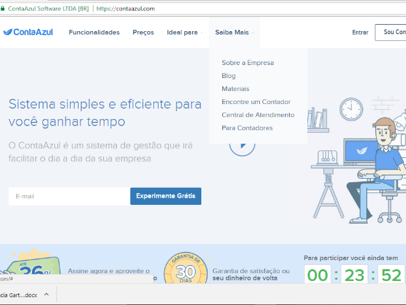Go to the Preços page
This screenshot has height=305, width=406.
(143, 32)
